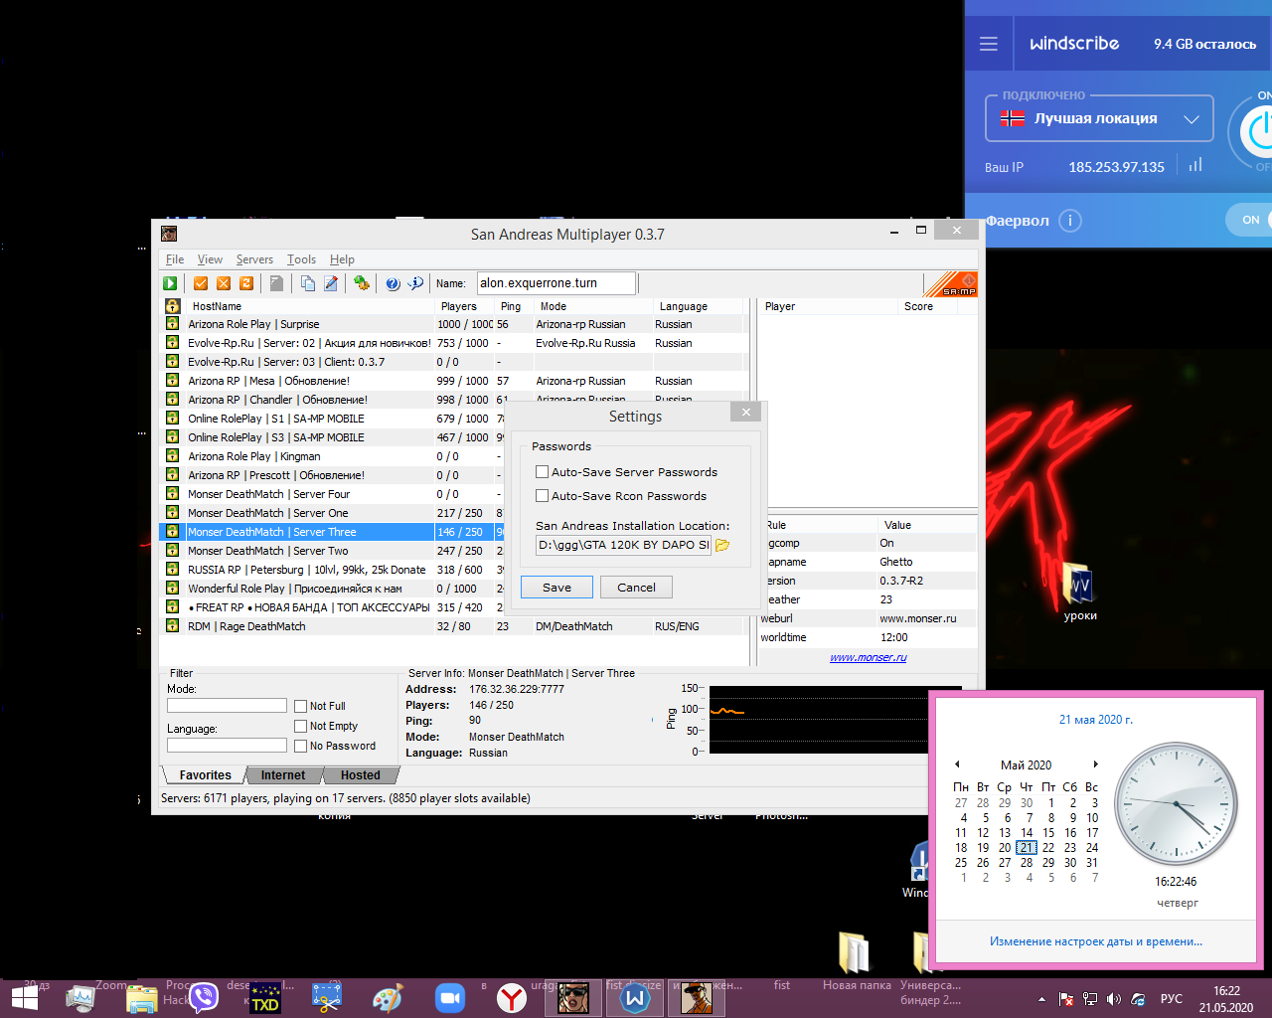Screen dimensions: 1272x1018
Task: Open Viber from the taskbar
Action: tap(204, 997)
